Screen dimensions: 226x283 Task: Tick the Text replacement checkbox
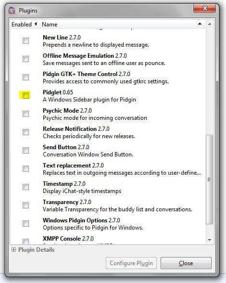point(25,168)
